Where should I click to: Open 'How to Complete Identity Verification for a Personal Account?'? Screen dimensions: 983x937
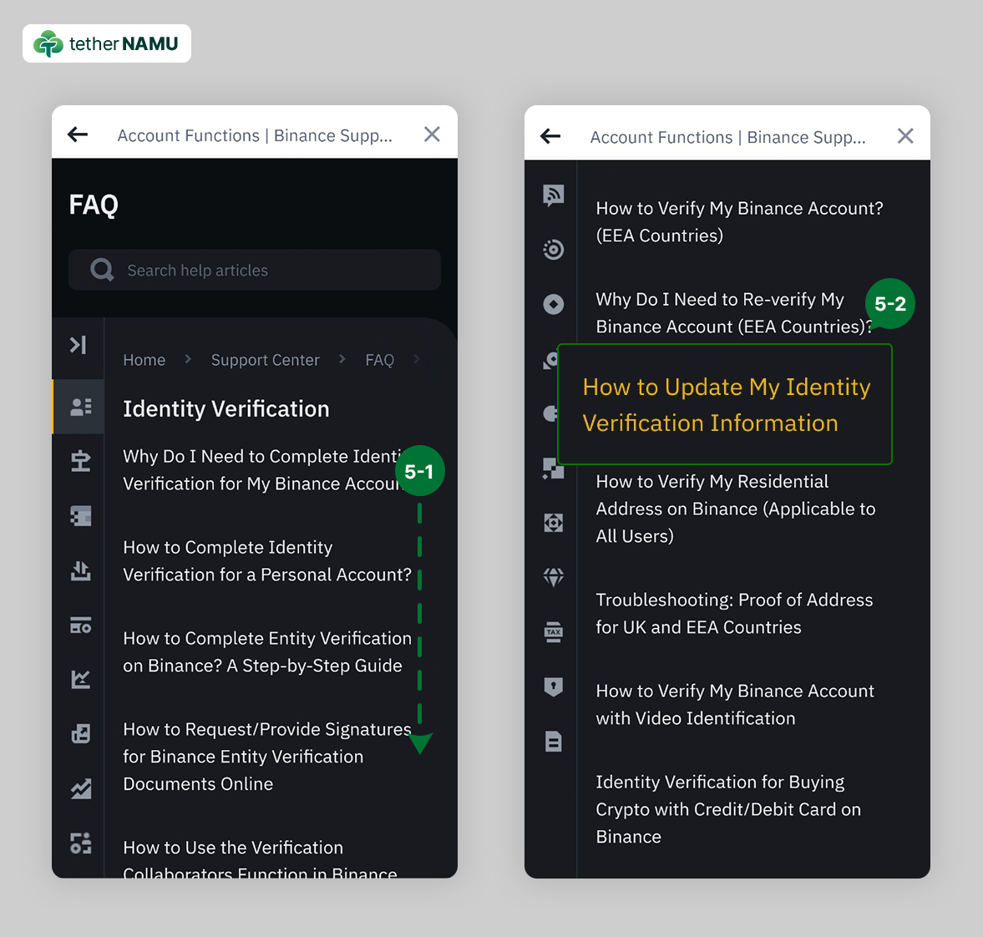click(x=267, y=561)
